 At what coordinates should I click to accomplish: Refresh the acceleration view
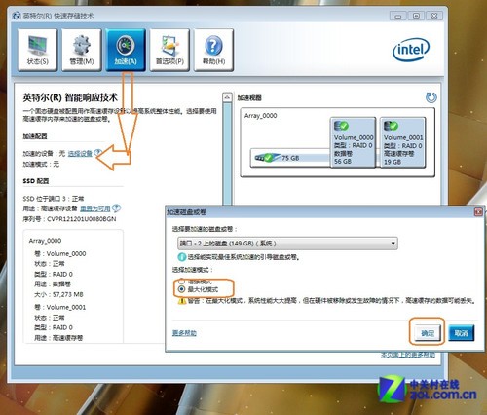click(x=431, y=97)
